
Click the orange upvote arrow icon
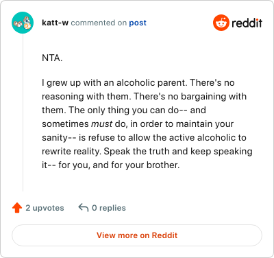point(17,208)
